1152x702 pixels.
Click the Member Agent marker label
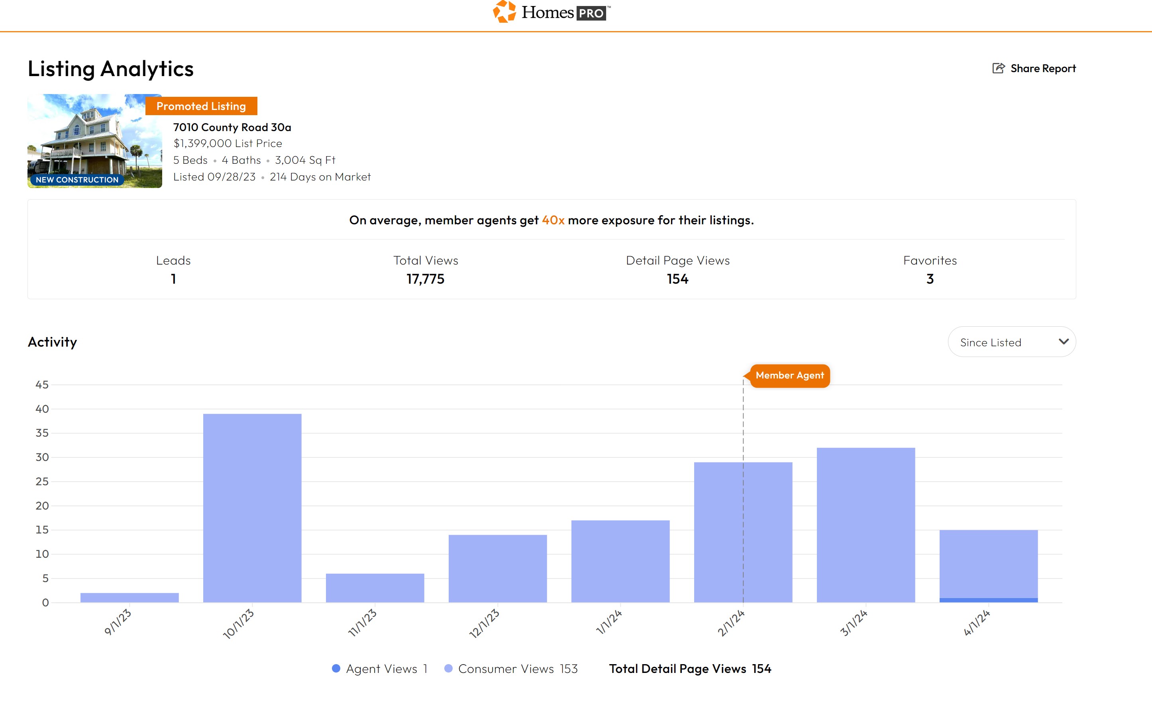(x=789, y=376)
